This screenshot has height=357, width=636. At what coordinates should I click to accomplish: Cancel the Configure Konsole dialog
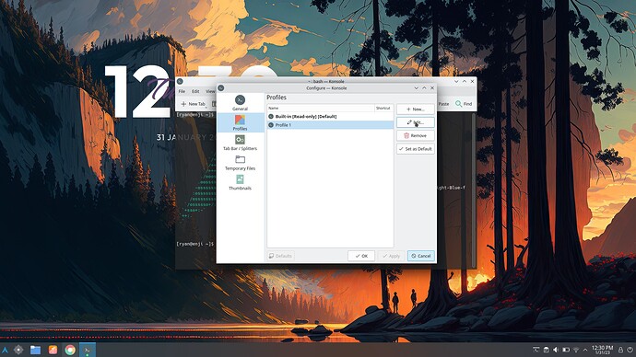[420, 256]
